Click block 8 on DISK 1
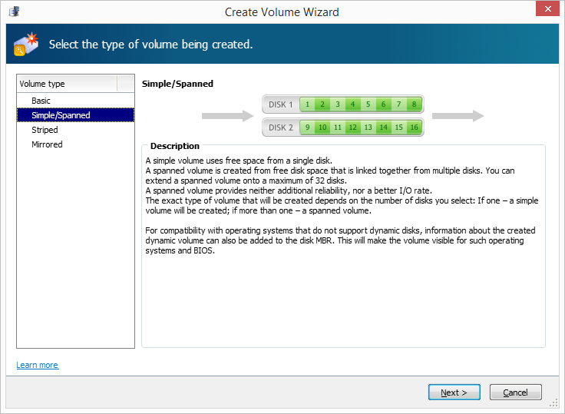Viewport: 565px width, 414px height. coord(415,104)
